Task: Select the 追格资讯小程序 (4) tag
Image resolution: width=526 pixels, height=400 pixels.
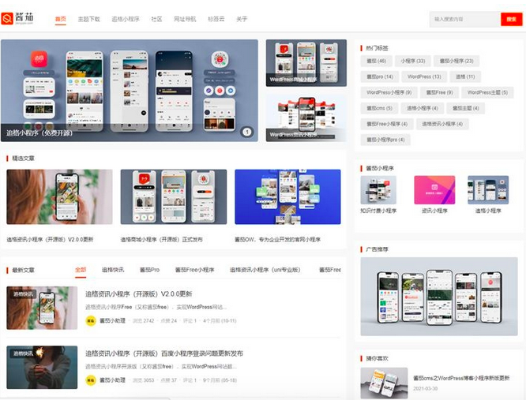Action: (x=442, y=124)
